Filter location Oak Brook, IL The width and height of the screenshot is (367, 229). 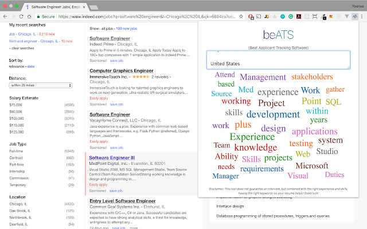coord(20,211)
